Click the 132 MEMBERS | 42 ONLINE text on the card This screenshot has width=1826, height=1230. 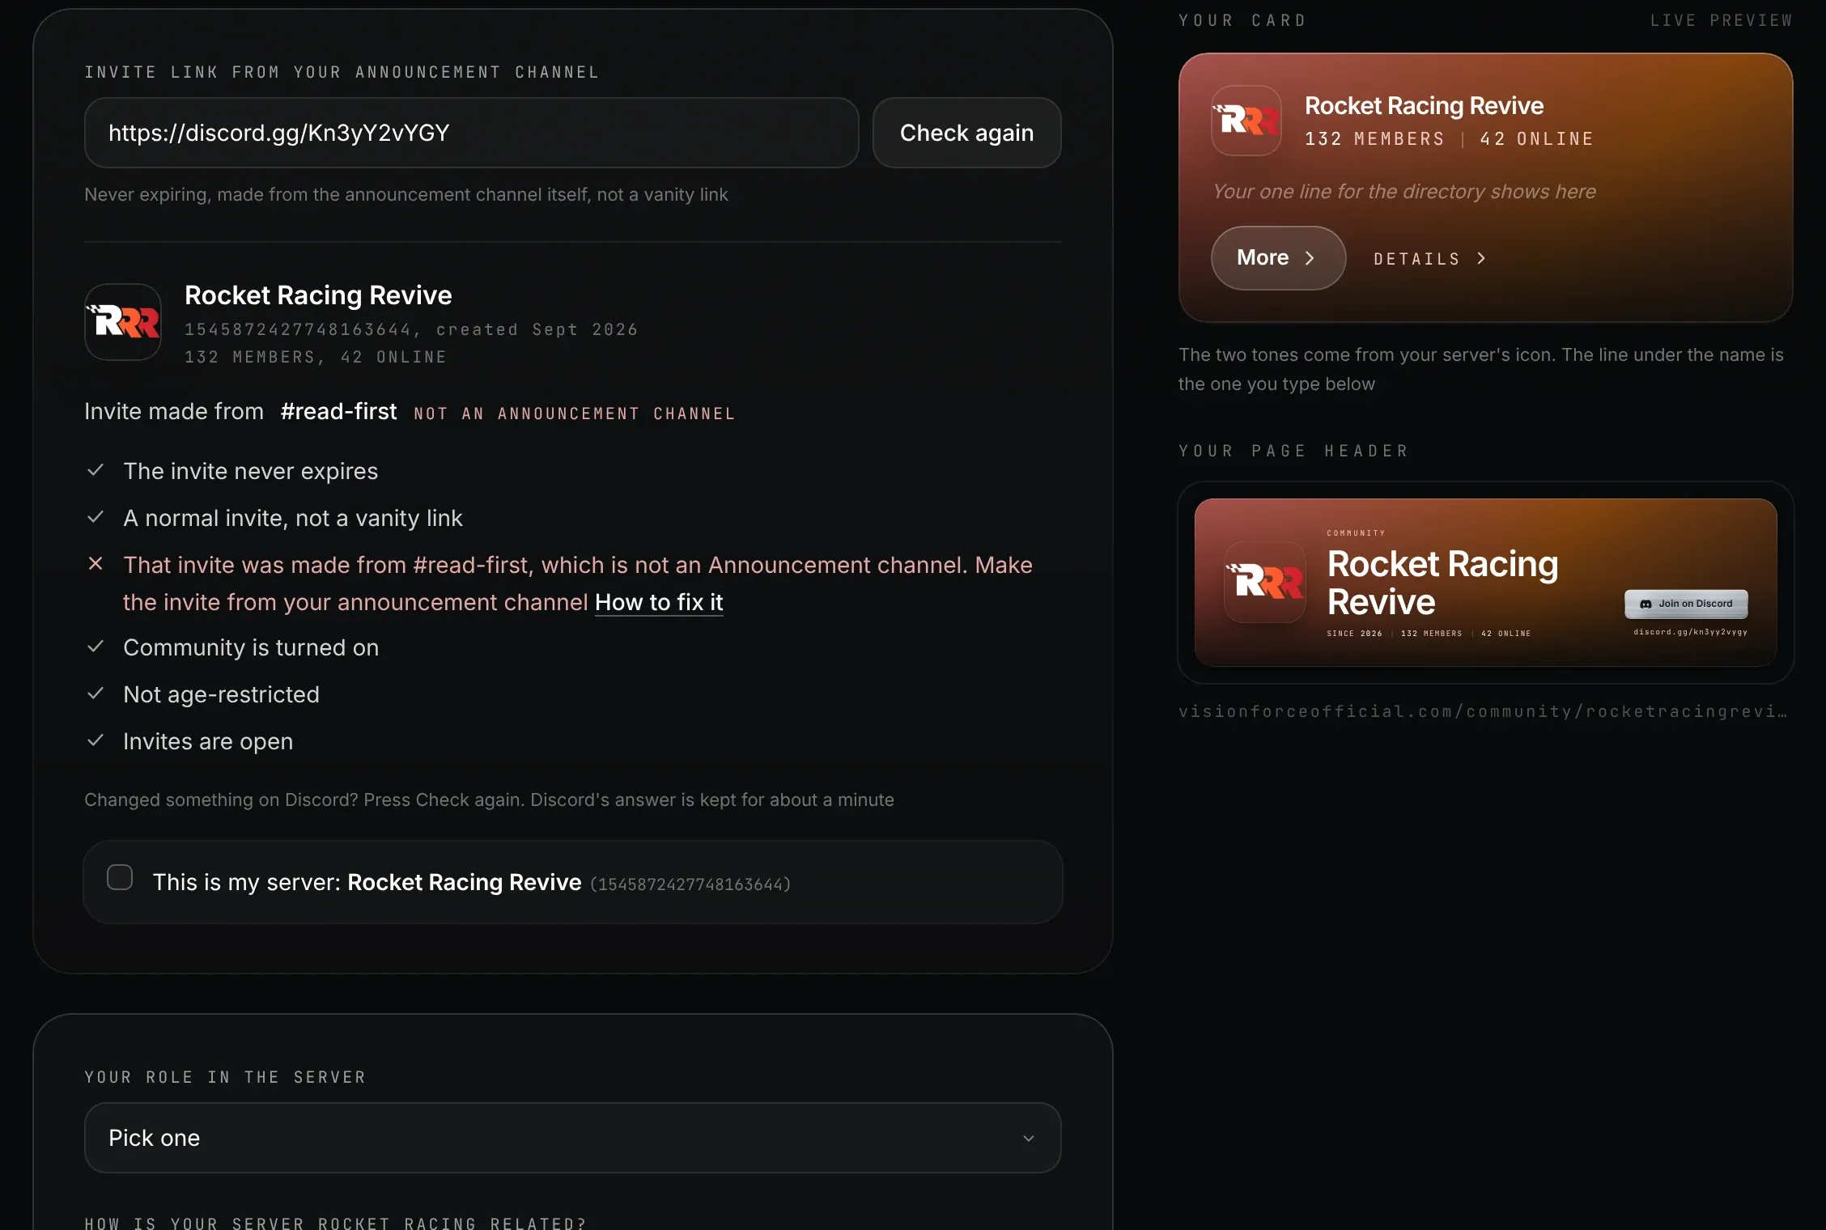[x=1449, y=139]
